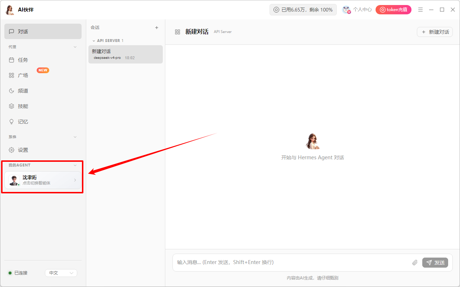Viewport: 460px width, 287px height.
Task: Collapse the 系统 section chevron
Action: (x=75, y=137)
